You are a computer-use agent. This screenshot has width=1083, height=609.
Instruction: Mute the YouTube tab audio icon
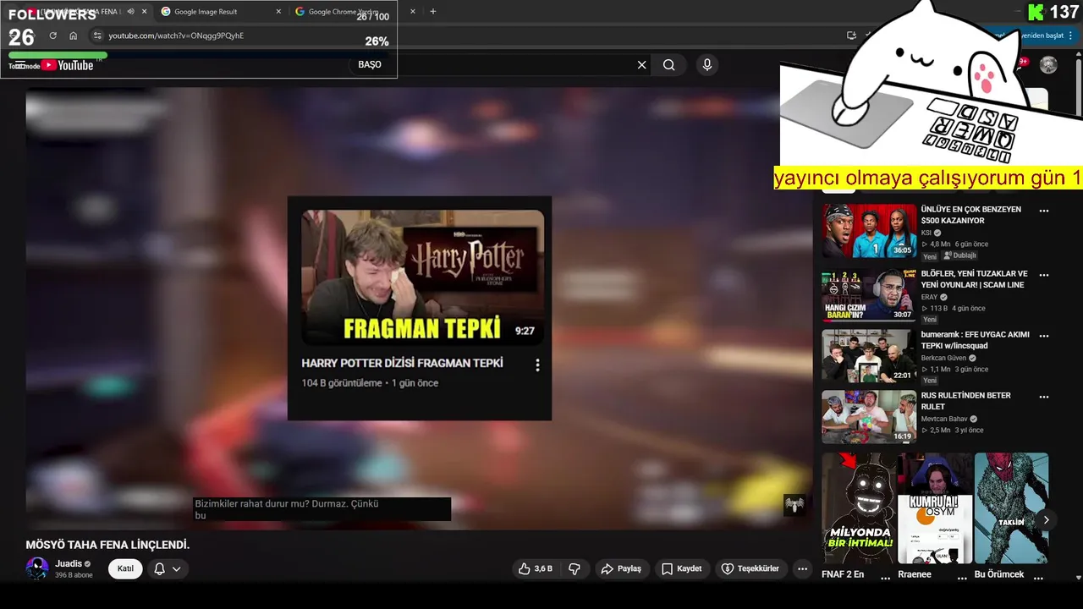130,12
